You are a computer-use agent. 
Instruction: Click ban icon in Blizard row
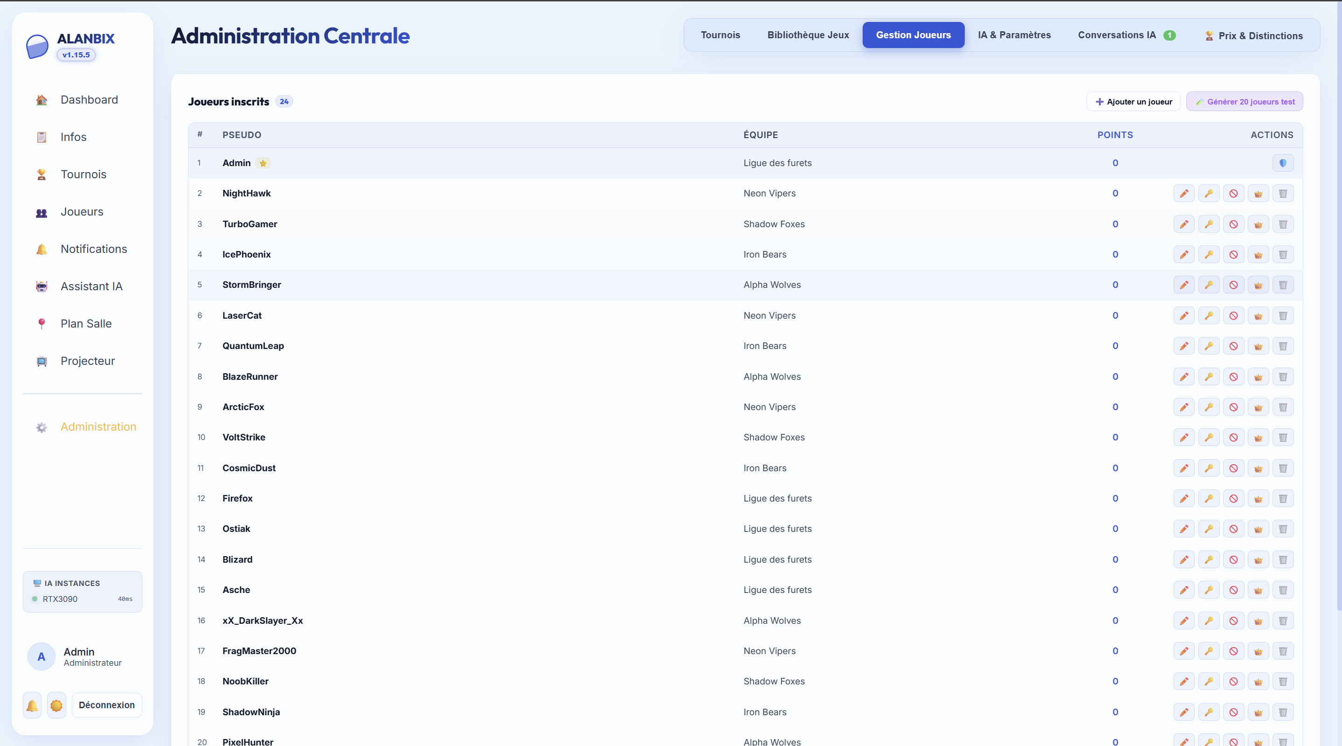click(x=1233, y=559)
